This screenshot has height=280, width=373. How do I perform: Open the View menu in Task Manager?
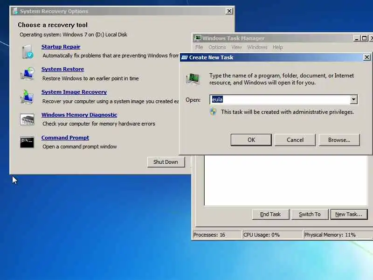click(x=236, y=47)
